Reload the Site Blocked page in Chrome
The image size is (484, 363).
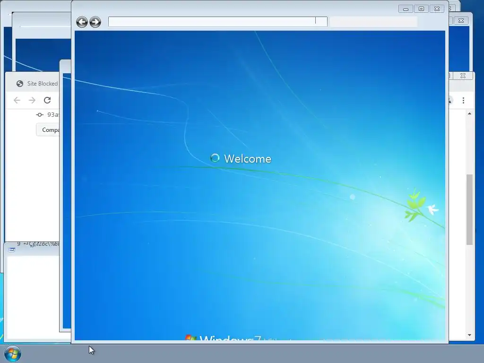coord(47,100)
